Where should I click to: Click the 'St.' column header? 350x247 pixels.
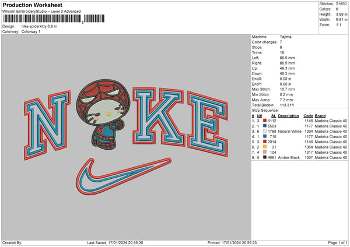[274, 116]
